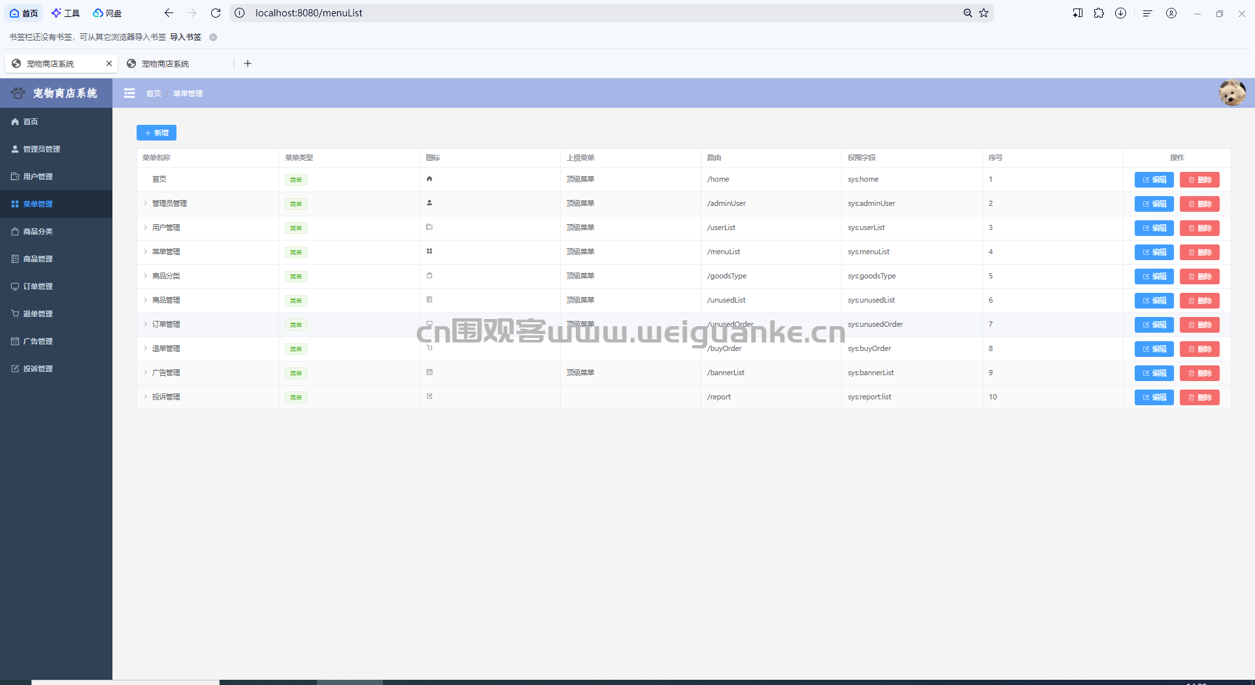Click the folder icon in 用户管理 row
Viewport: 1255px width, 685px height.
429,227
